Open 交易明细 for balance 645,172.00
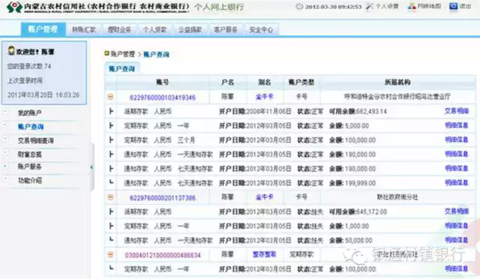Image resolution: width=480 pixels, height=279 pixels. tap(457, 211)
